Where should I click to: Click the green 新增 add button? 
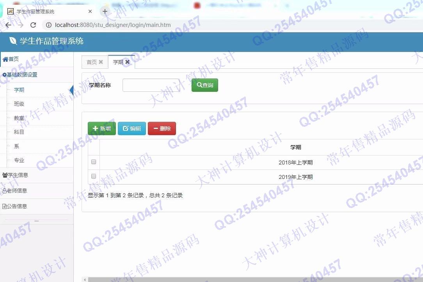click(102, 128)
